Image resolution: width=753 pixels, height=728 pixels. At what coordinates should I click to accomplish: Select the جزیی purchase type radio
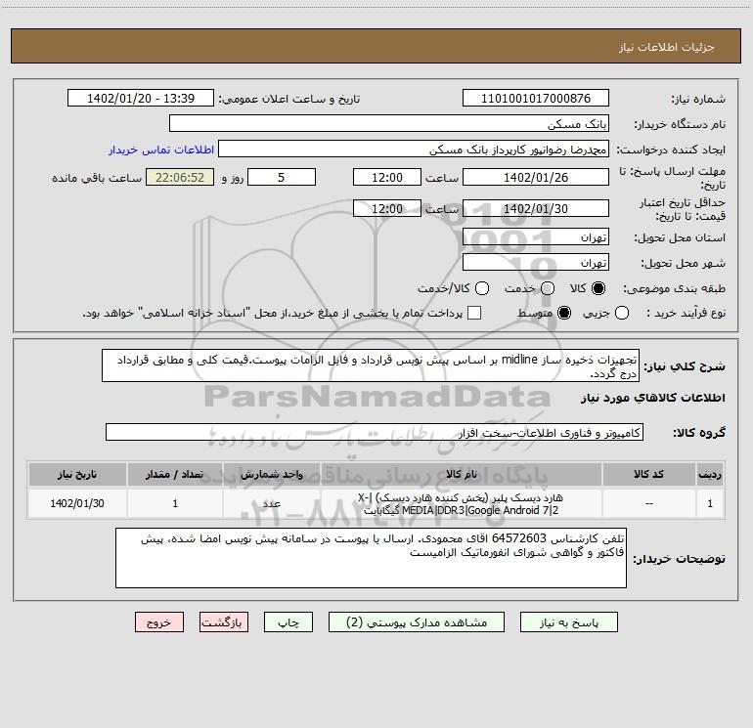click(621, 313)
